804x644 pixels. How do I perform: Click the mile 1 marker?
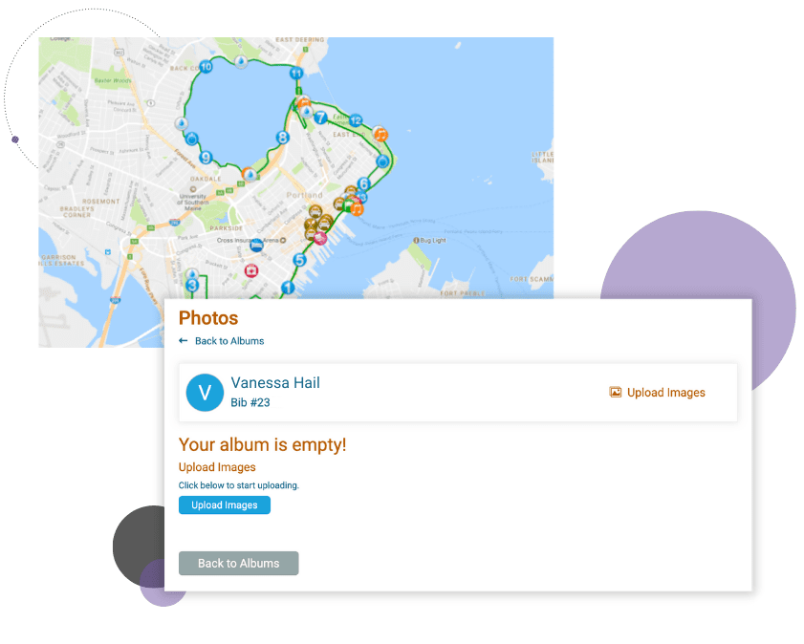tap(288, 288)
